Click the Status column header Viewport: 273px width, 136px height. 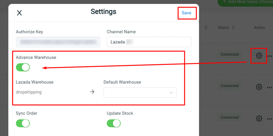click(x=223, y=28)
